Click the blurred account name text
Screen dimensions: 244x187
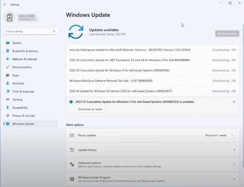click(x=26, y=16)
